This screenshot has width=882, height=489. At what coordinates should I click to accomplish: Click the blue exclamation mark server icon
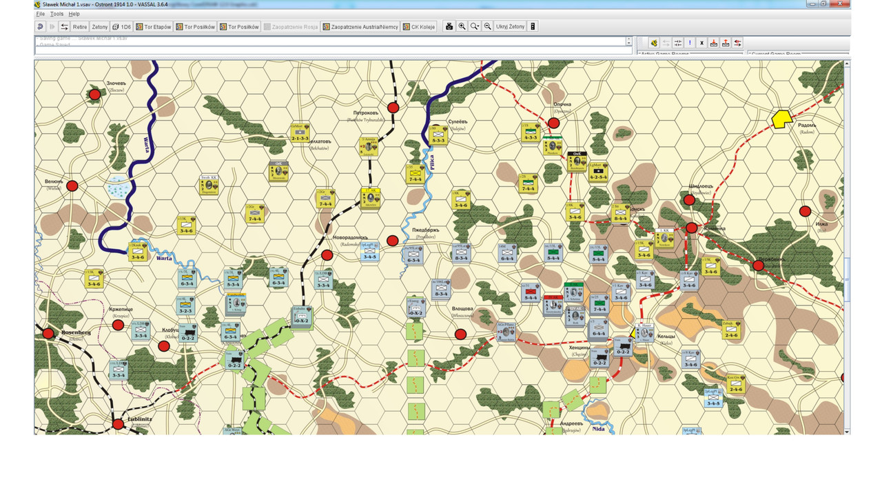690,43
